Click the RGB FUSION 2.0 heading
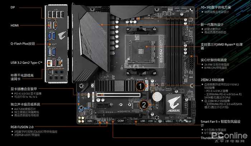The height and width of the screenshot is (146, 251). point(22,127)
